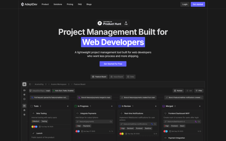Click the merged icon on feature/dashboard-ui branch
The height and width of the screenshot is (141, 226).
[196, 121]
